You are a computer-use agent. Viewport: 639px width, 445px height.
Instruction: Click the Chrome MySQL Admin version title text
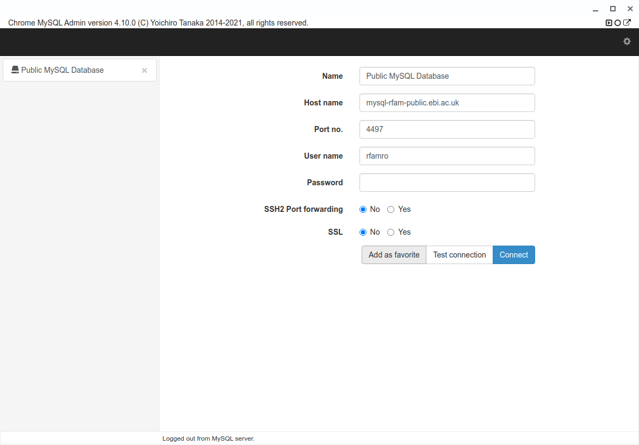pyautogui.click(x=158, y=23)
